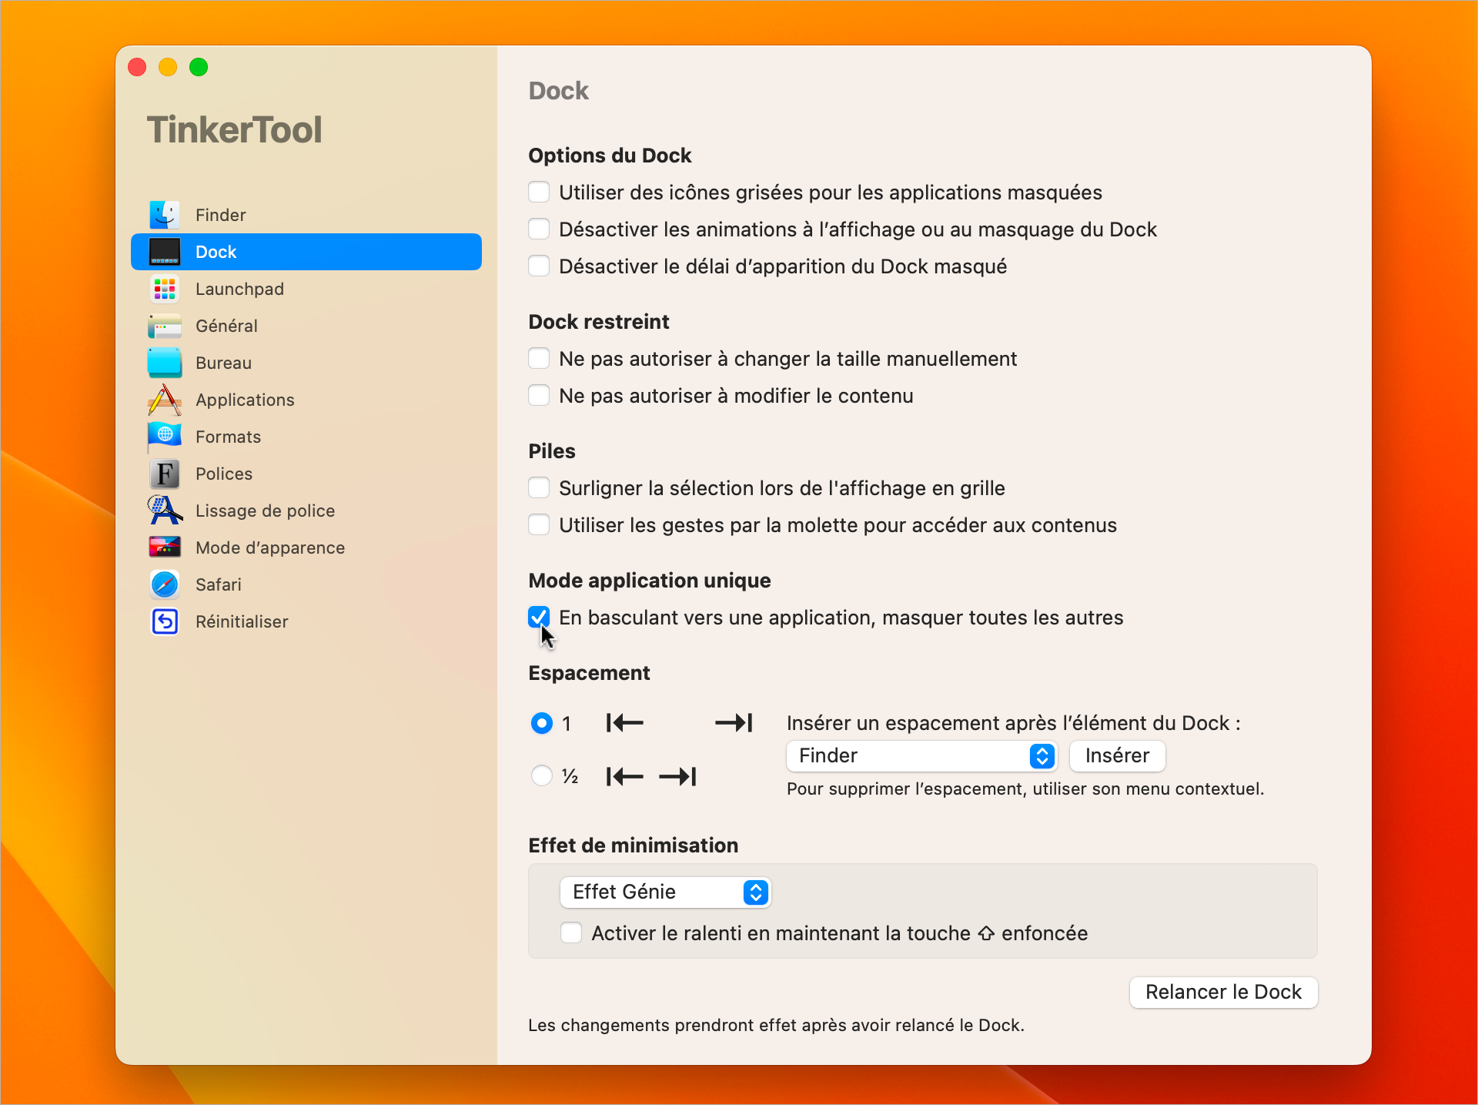This screenshot has width=1478, height=1105.
Task: Click Effet de minimisation heading
Action: [633, 845]
